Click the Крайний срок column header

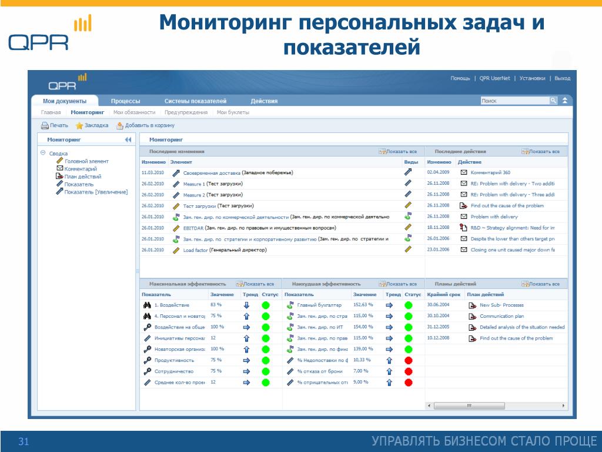click(x=443, y=295)
